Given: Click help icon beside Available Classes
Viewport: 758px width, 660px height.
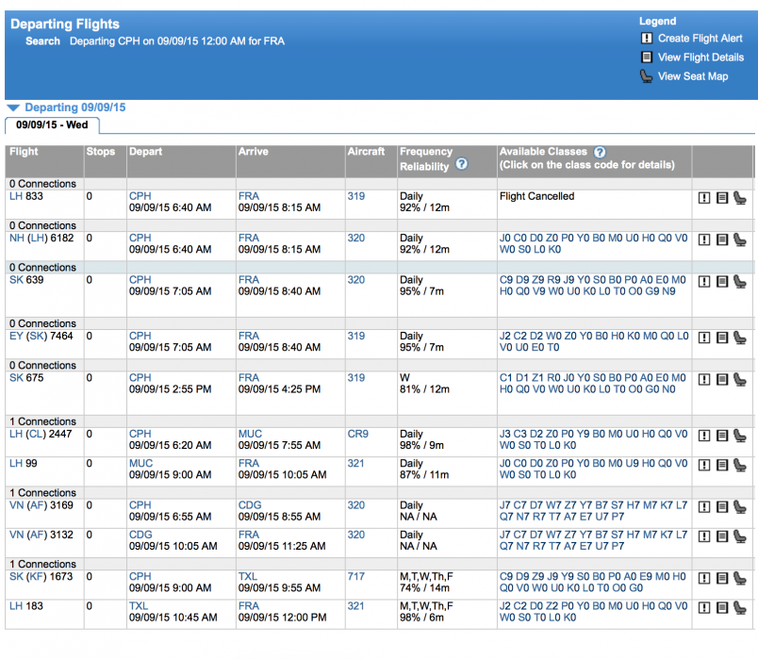Looking at the screenshot, I should tap(600, 152).
